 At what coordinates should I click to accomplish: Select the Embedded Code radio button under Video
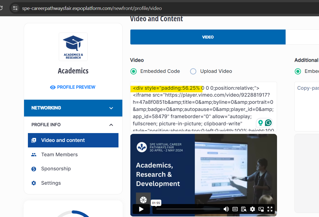(133, 72)
